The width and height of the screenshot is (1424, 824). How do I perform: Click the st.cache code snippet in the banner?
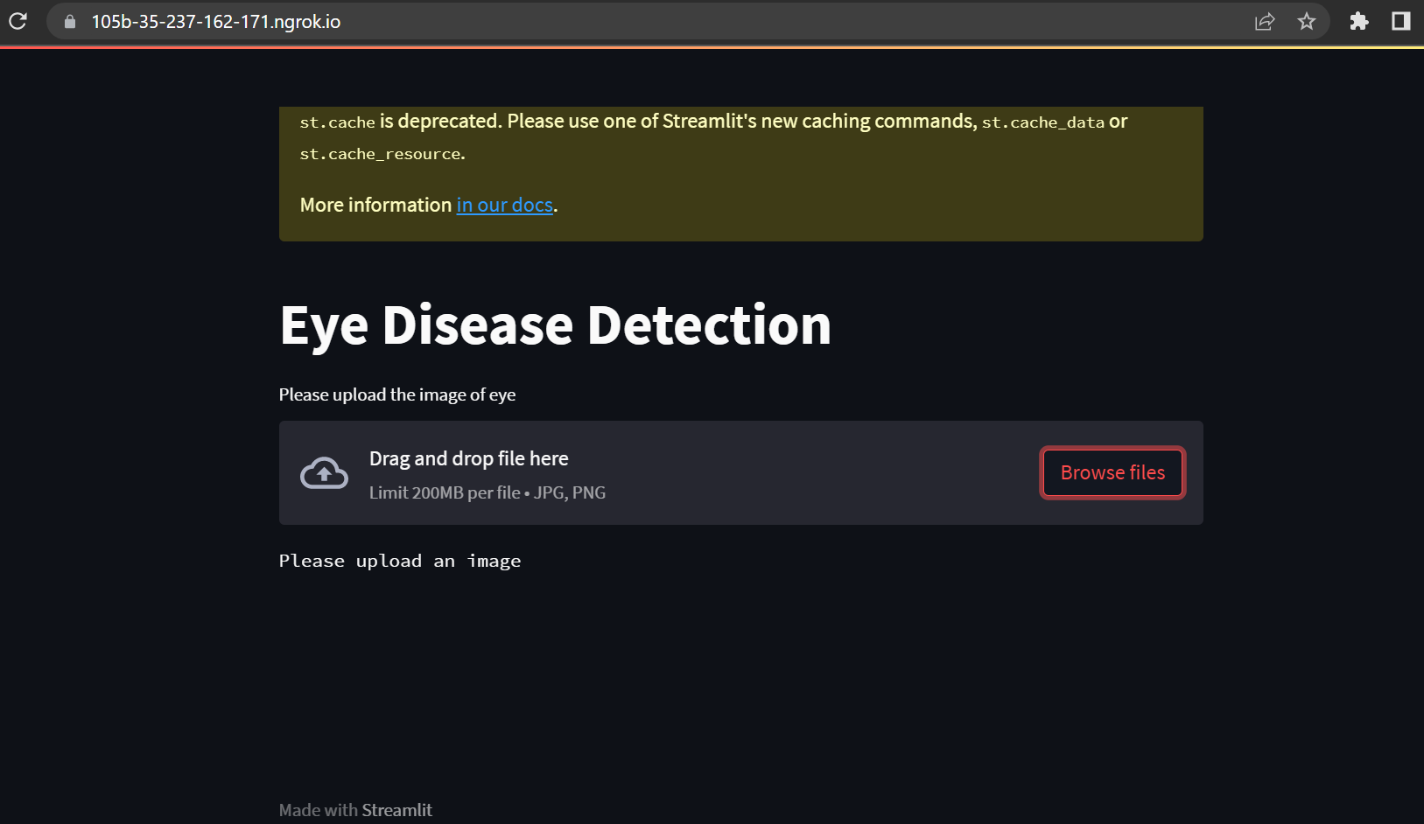point(337,122)
